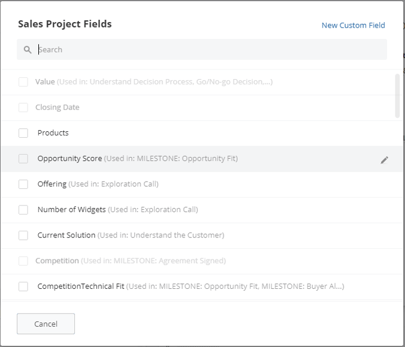Check the CompetitionTechnical Fit checkbox
The image size is (405, 347).
(23, 286)
